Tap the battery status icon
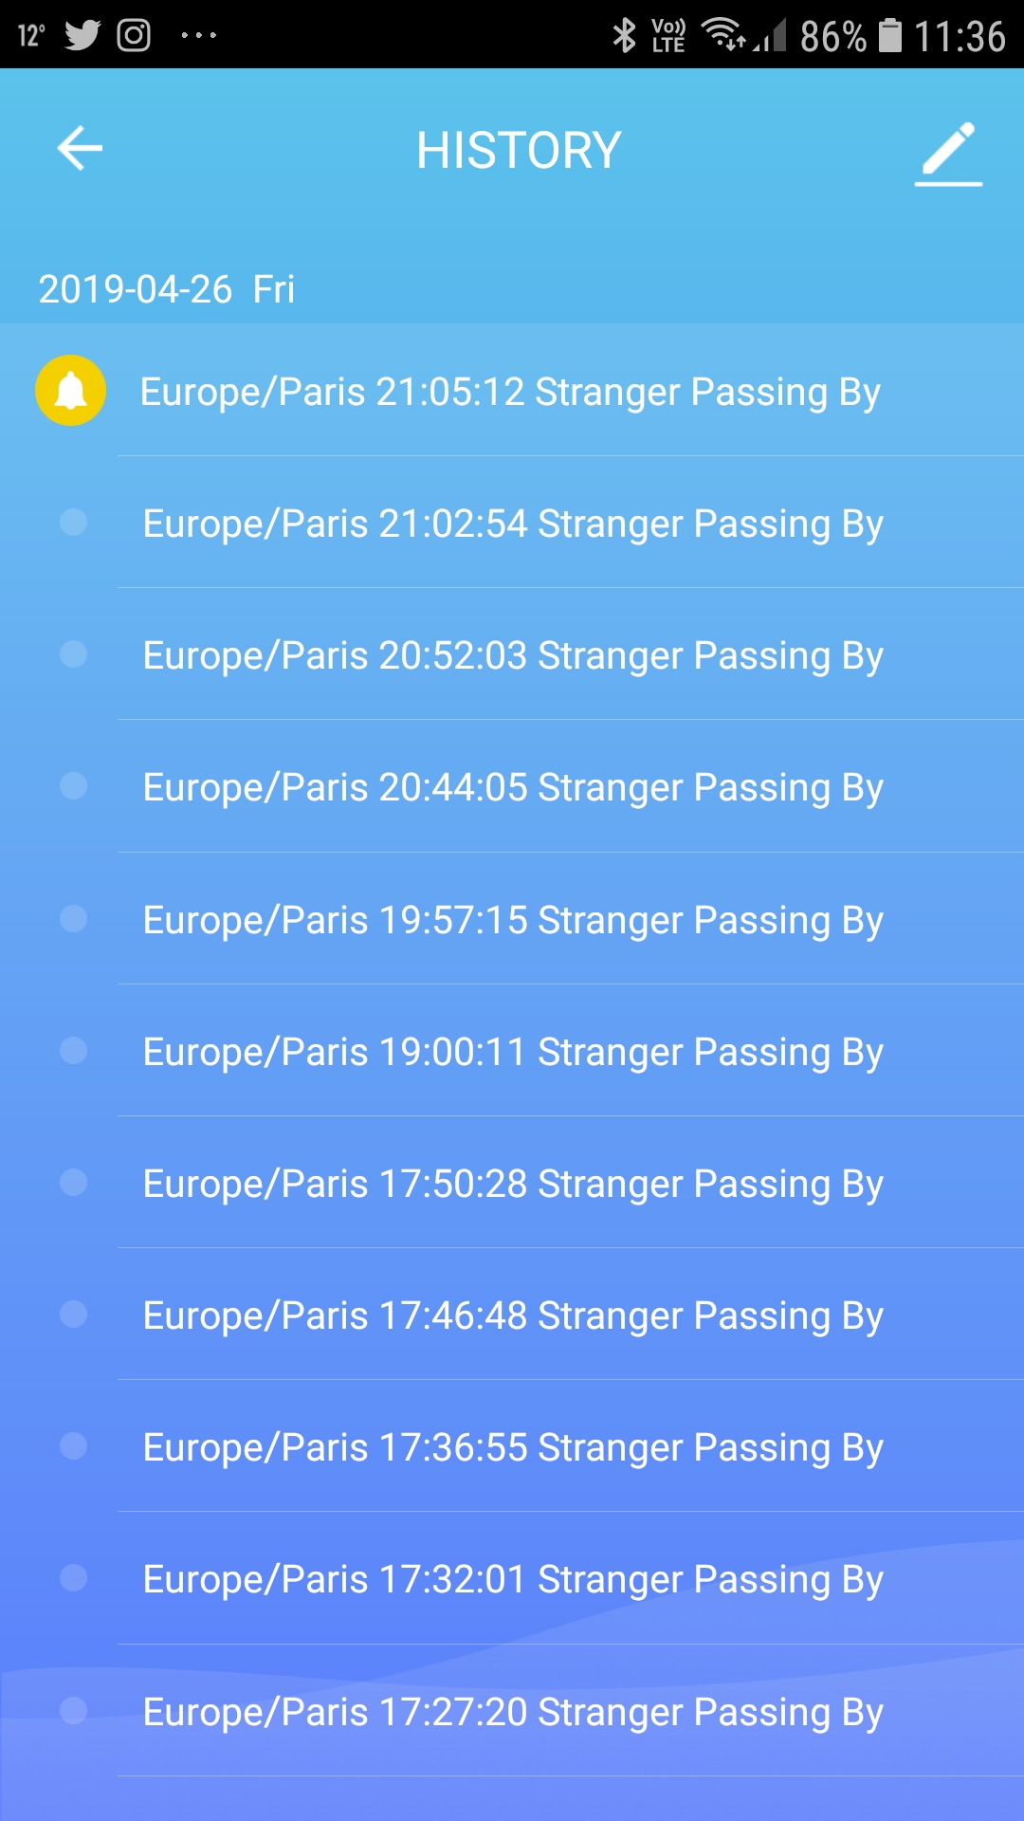Image resolution: width=1024 pixels, height=1821 pixels. click(889, 36)
